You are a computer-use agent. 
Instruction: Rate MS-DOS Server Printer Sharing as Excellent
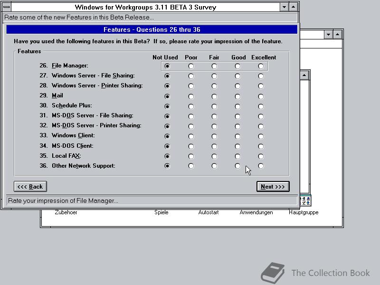pyautogui.click(x=261, y=126)
